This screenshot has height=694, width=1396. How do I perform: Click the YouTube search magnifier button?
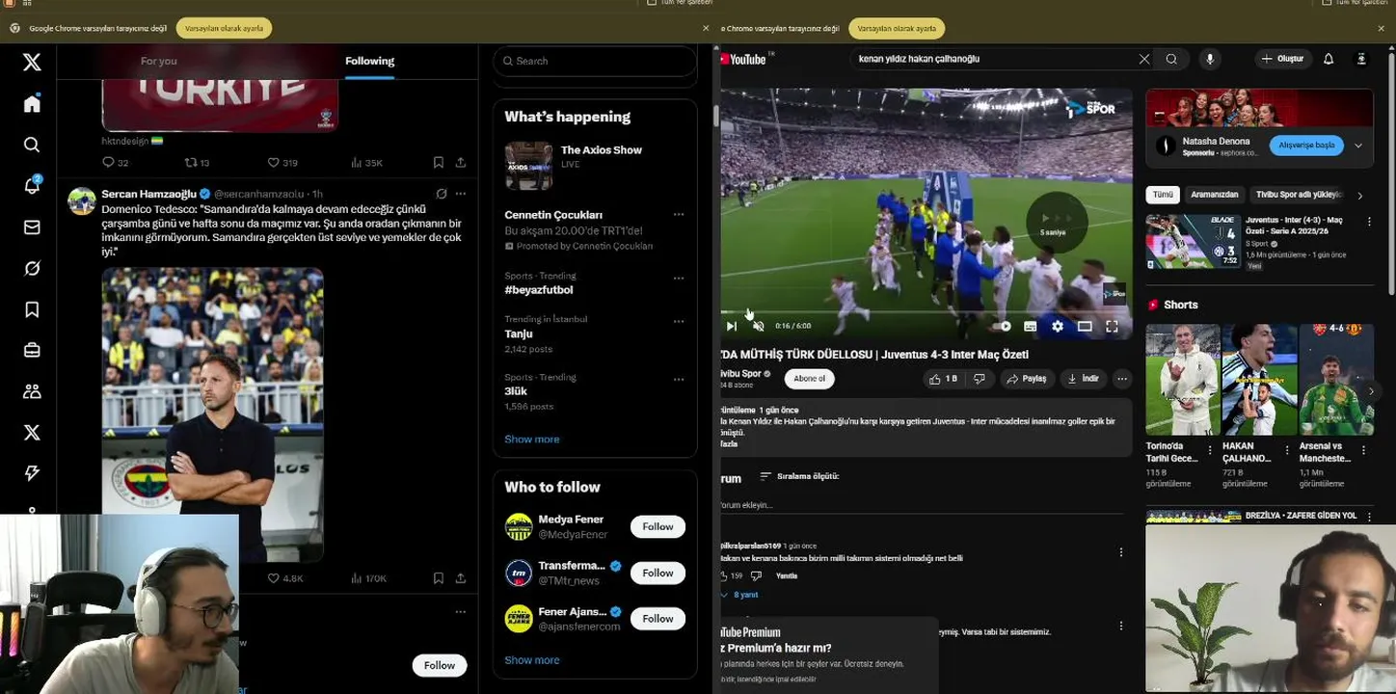click(1171, 59)
